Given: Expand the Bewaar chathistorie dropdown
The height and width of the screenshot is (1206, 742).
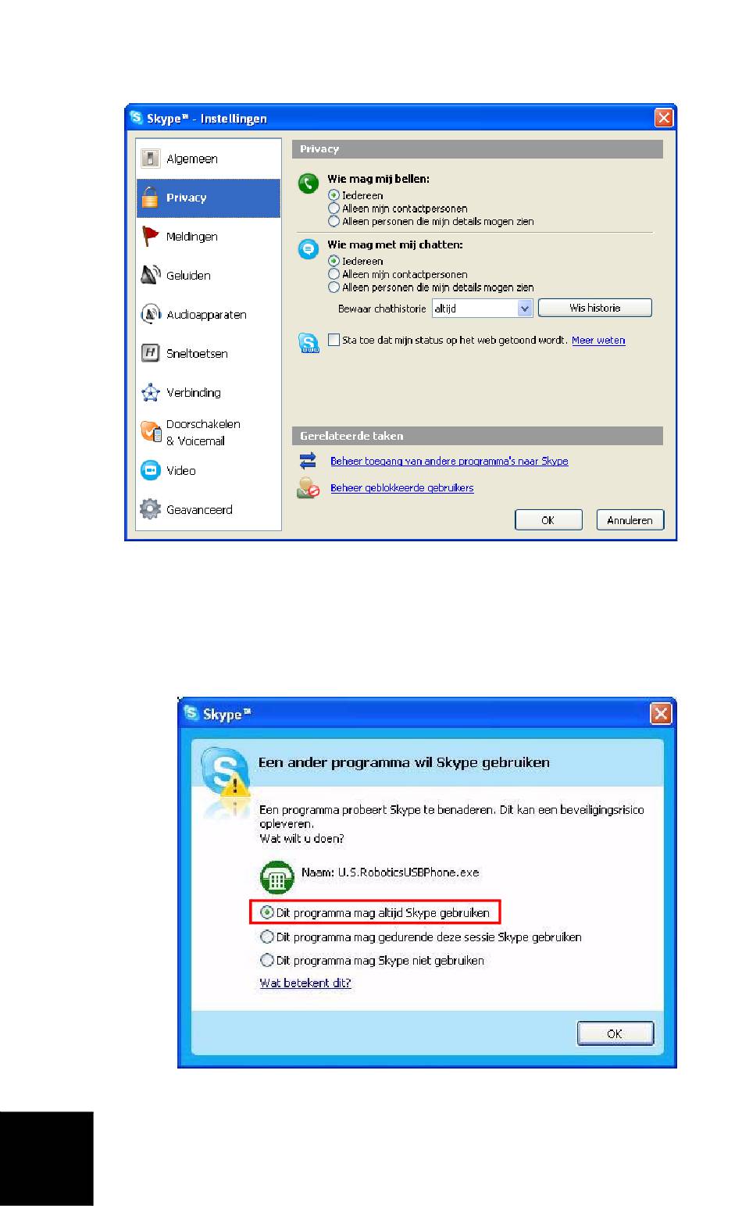Looking at the screenshot, I should (525, 309).
